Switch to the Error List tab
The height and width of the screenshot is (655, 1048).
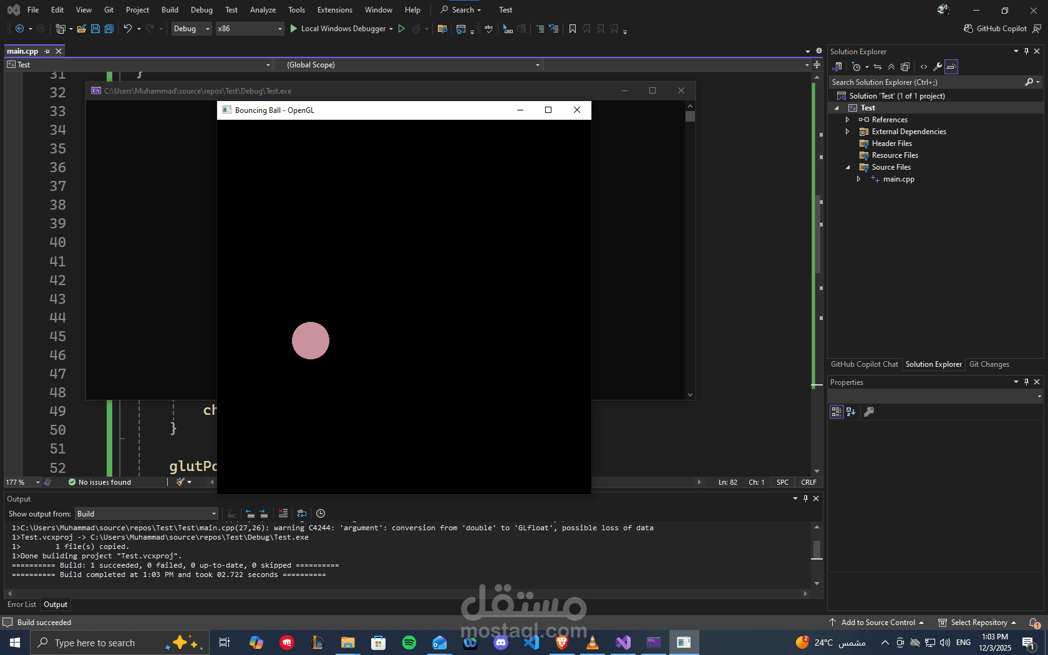coord(22,604)
